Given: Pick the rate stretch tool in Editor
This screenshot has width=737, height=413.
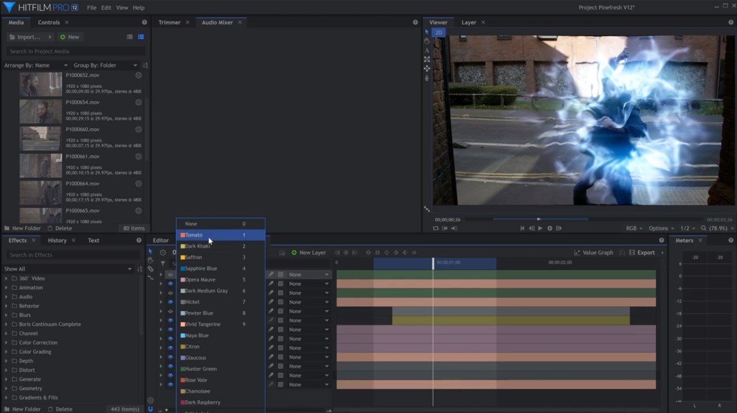Looking at the screenshot, I should pos(151,278).
